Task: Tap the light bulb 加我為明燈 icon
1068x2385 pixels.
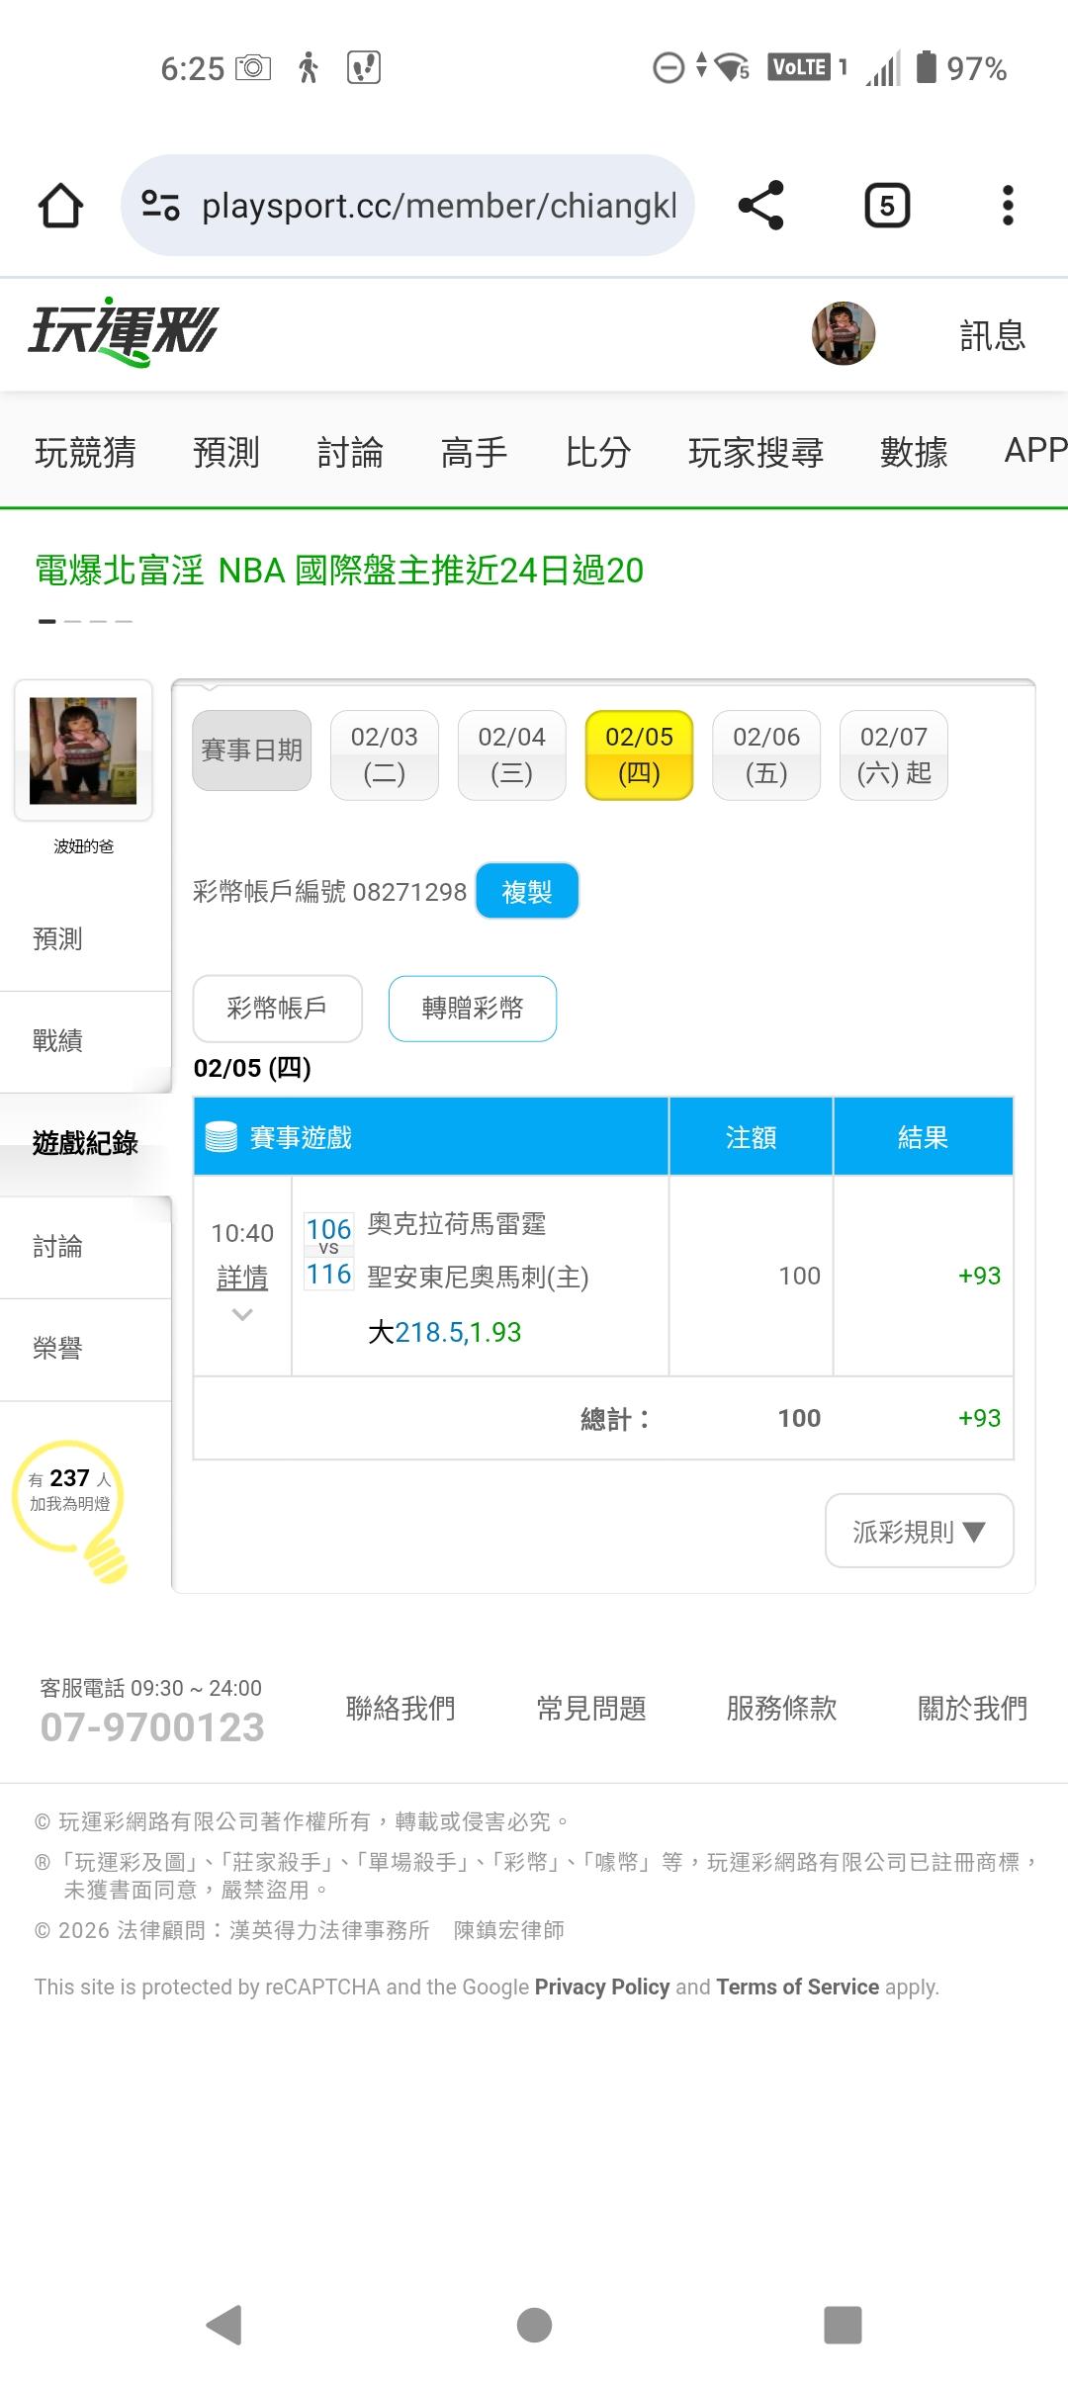Action: click(x=71, y=1507)
